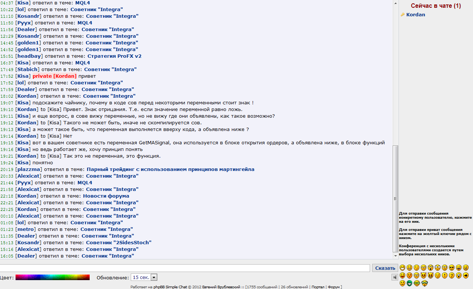Open the Стратегия ProFX v2 topic link
This screenshot has width=473, height=289.
tap(114, 56)
